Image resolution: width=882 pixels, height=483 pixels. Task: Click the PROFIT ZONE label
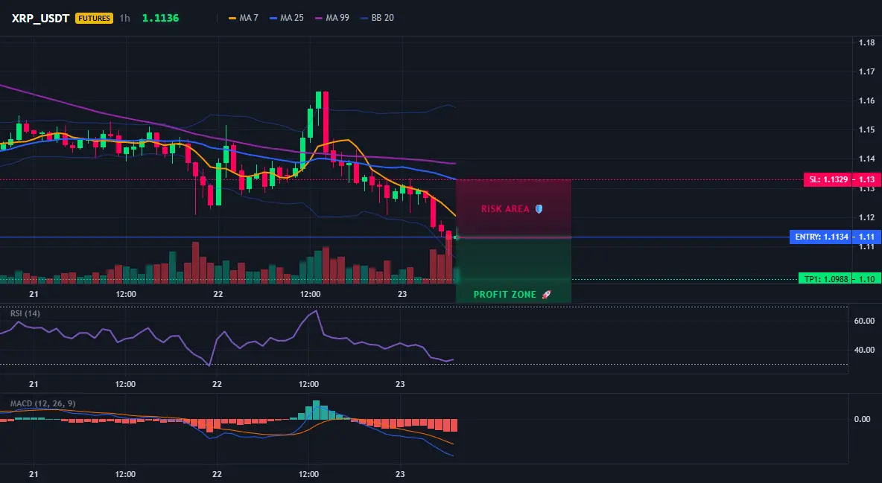(505, 295)
